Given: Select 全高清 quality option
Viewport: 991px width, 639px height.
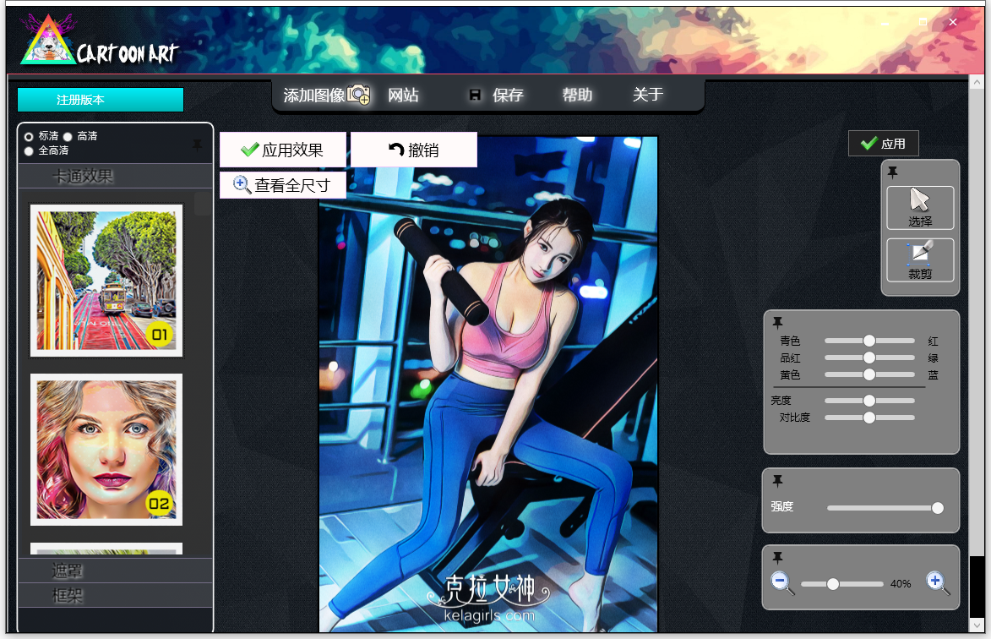Looking at the screenshot, I should pos(29,151).
